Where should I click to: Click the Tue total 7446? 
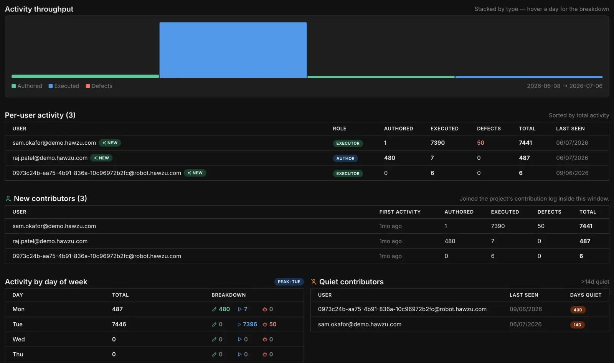click(x=119, y=325)
